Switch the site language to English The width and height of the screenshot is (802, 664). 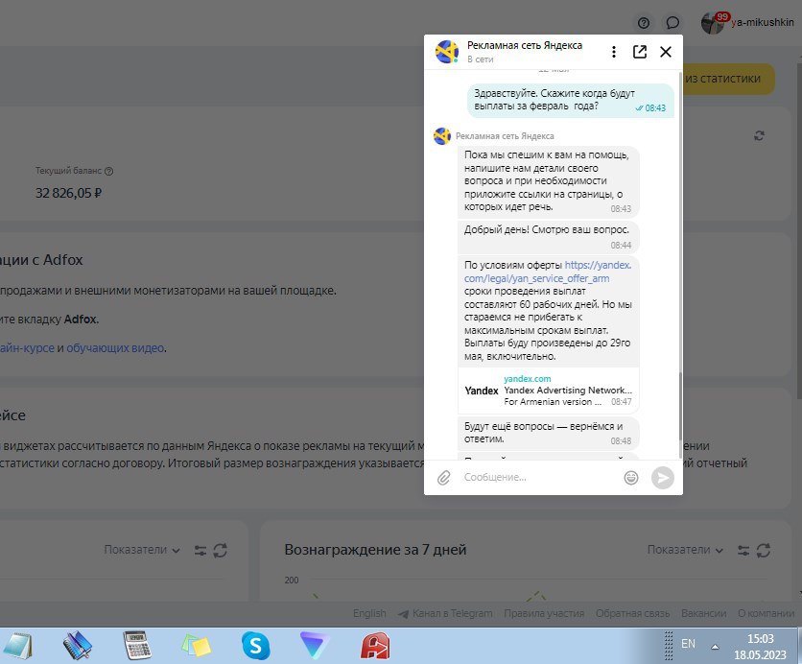369,613
